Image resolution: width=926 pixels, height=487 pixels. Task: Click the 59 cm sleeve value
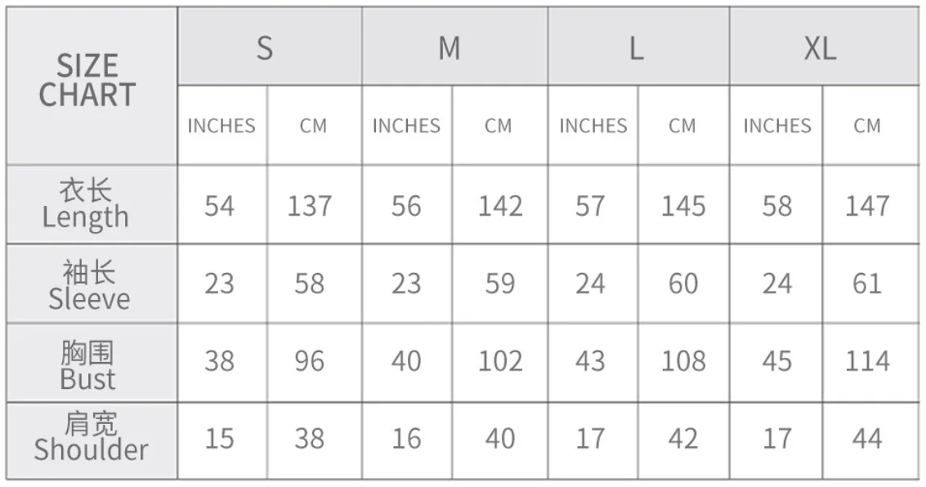pyautogui.click(x=499, y=284)
